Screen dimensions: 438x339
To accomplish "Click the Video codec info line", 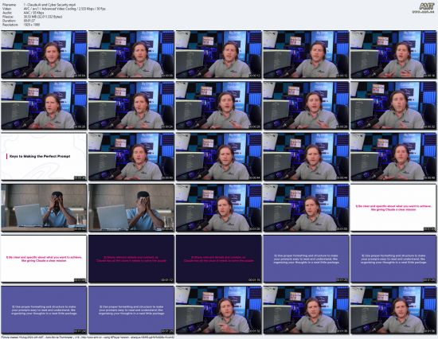I will tap(53, 9).
